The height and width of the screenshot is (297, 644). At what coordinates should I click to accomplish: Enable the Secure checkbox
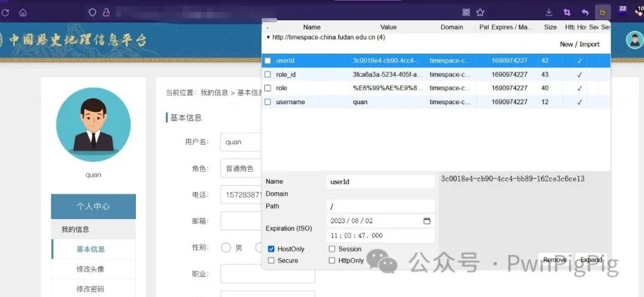pos(271,261)
